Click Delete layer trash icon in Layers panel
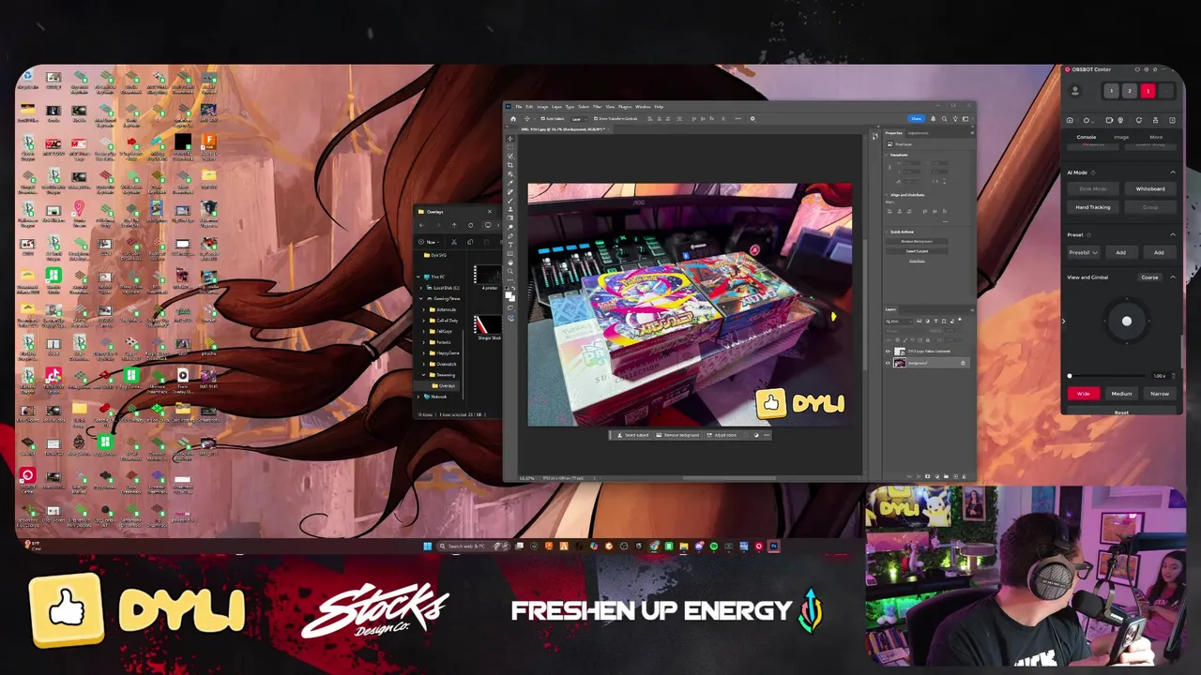Viewport: 1201px width, 675px height. pos(965,476)
